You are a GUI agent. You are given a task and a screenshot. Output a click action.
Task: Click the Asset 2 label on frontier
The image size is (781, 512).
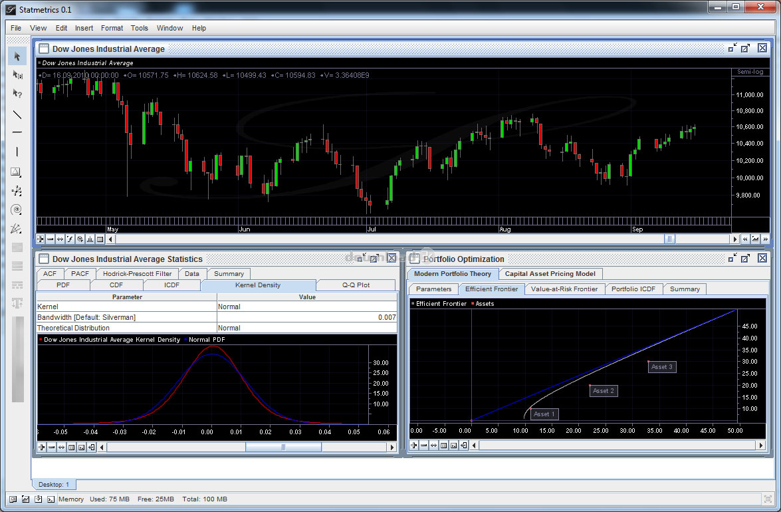pos(603,391)
